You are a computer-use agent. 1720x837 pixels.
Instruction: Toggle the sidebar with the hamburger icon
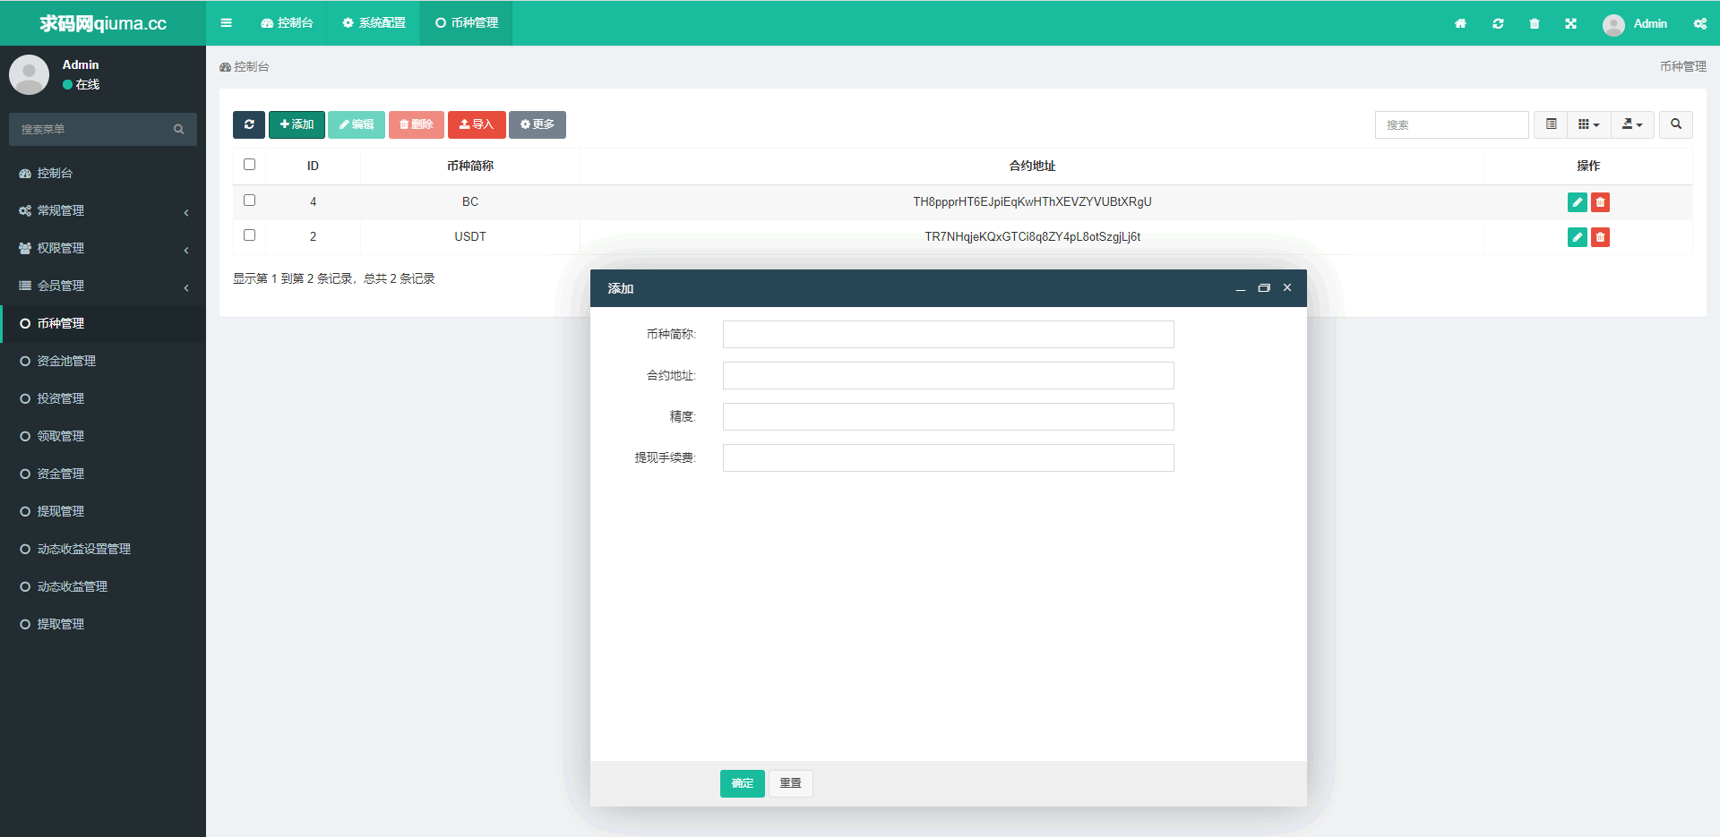(226, 23)
